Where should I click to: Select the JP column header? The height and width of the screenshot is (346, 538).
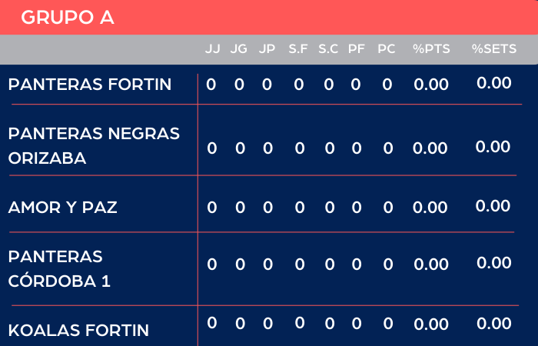(267, 49)
